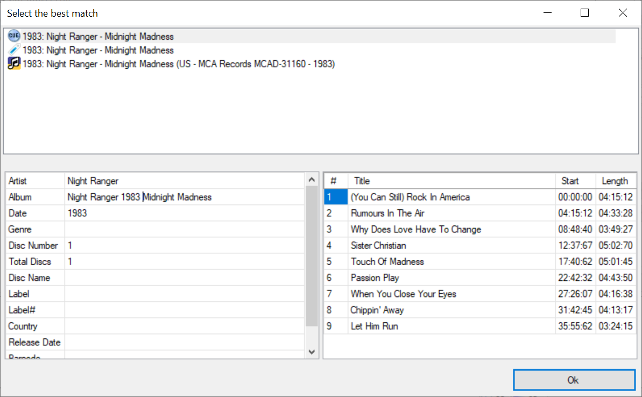The height and width of the screenshot is (397, 642).
Task: Click start time 35:55:62 of Let Him Run
Action: [x=575, y=326]
